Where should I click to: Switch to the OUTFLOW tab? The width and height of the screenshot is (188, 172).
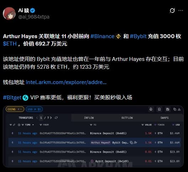pyautogui.click(x=127, y=118)
